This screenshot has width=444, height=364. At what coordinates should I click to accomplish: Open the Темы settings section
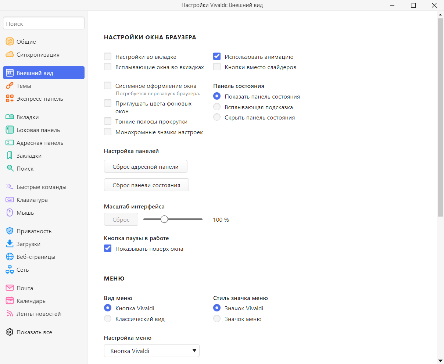pos(44,86)
